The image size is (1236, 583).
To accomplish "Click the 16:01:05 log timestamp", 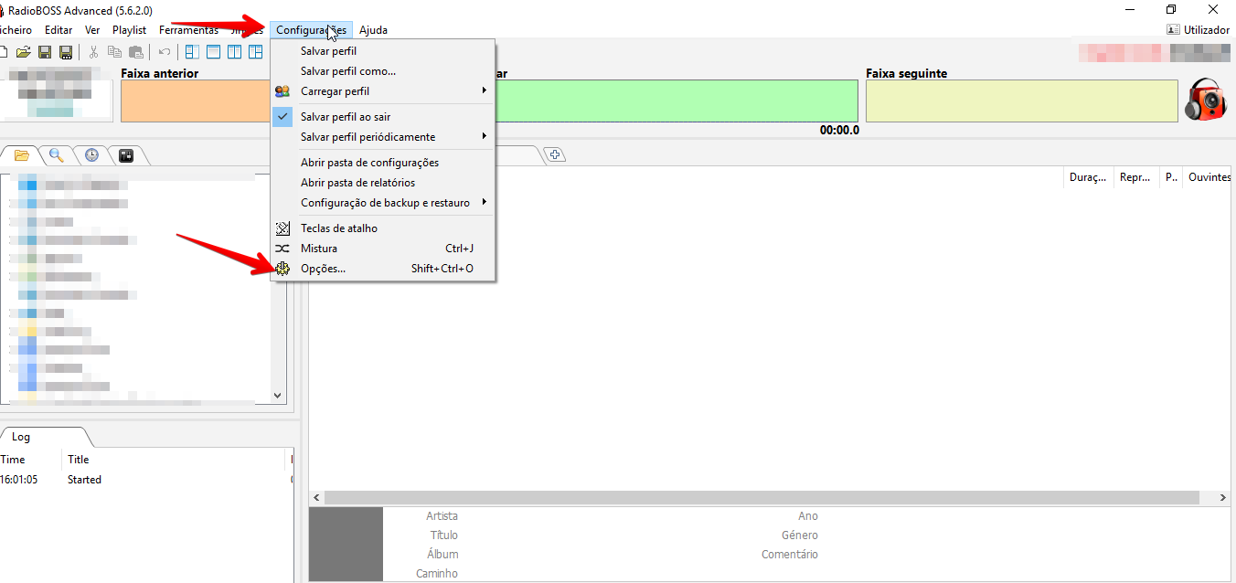I will point(19,480).
